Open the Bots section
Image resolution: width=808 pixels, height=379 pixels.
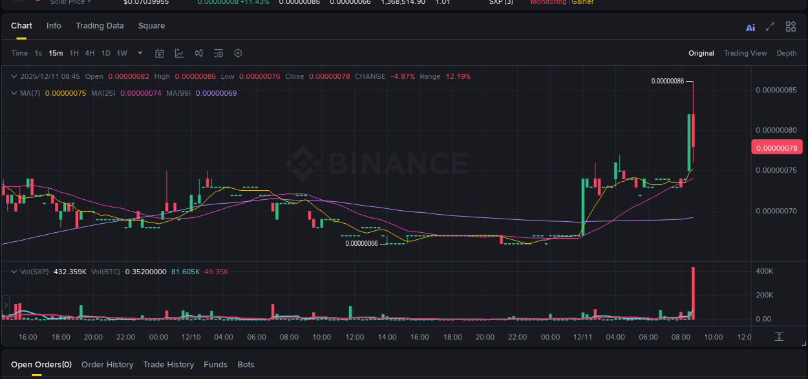[246, 364]
